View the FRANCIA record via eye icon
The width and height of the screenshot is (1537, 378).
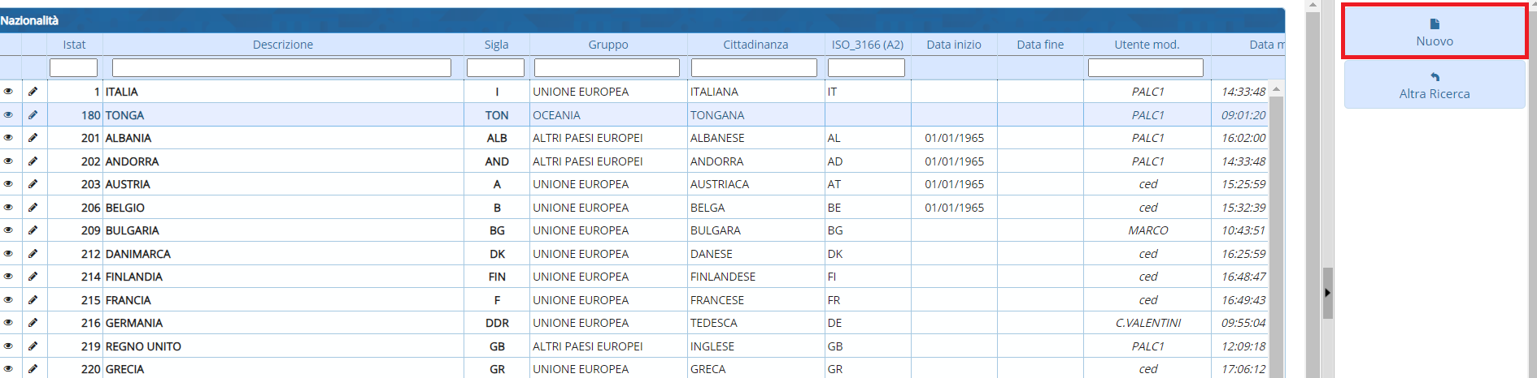pos(9,300)
